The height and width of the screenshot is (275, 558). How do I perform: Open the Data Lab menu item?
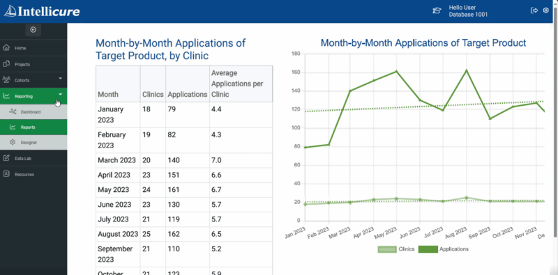(x=33, y=159)
